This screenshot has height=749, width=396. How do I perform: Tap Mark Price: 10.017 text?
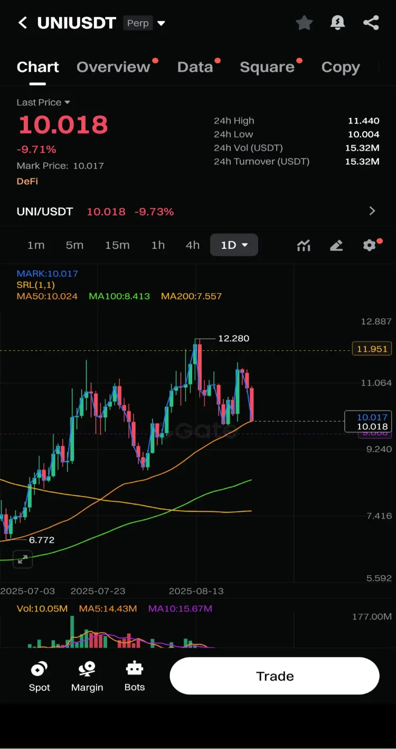[x=60, y=165]
